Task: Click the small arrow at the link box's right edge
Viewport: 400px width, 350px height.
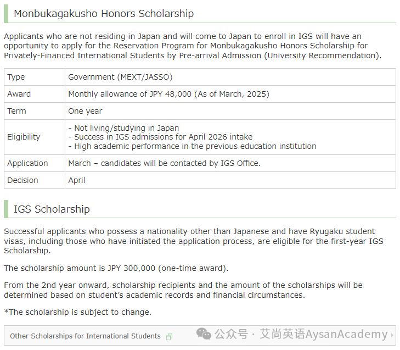Action: tap(392, 335)
